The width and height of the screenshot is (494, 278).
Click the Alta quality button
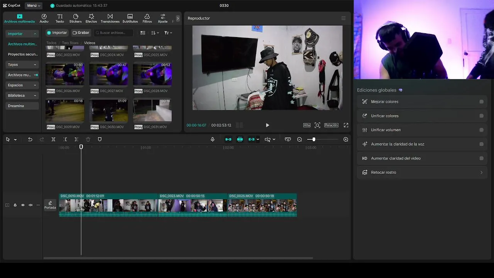tap(307, 125)
